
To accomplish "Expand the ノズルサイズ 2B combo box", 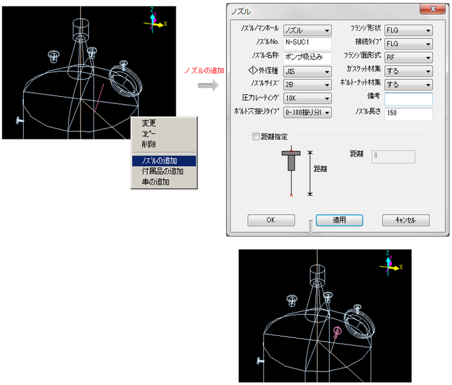I will pos(307,85).
